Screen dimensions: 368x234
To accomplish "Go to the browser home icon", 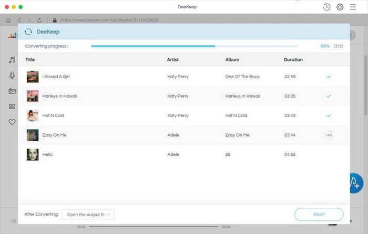I will coord(8,20).
